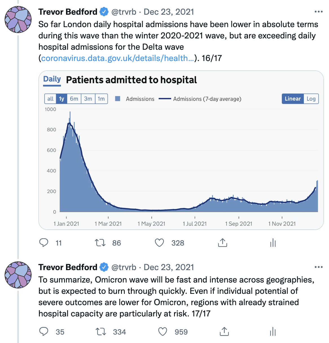The image size is (329, 343).
Task: Open the @trvrb handle on first tweet
Action: point(124,12)
